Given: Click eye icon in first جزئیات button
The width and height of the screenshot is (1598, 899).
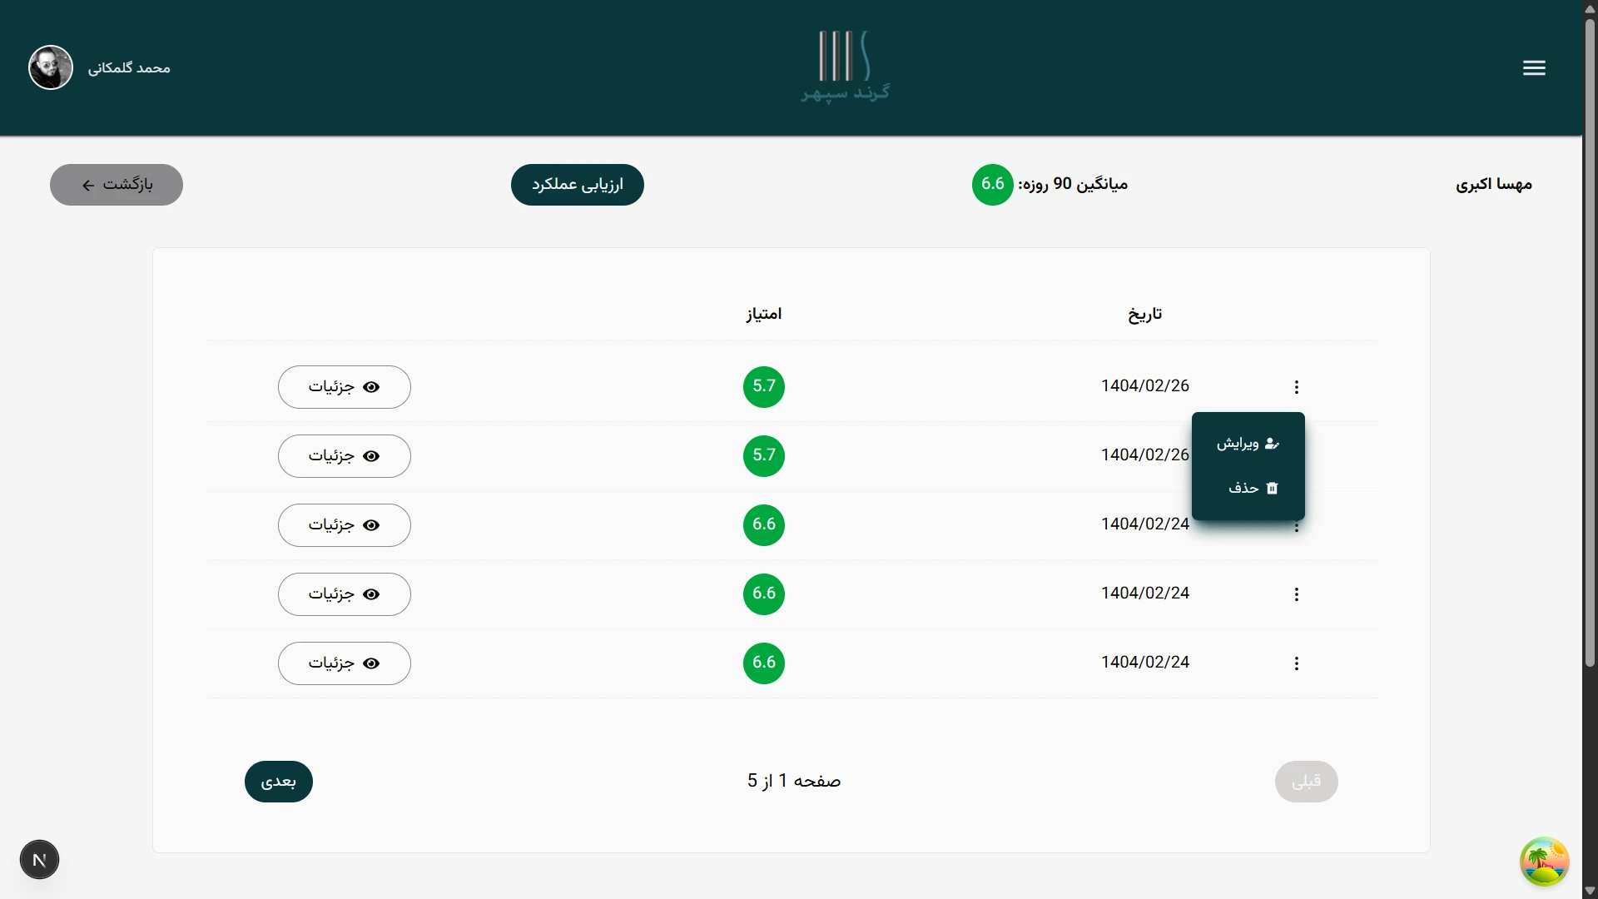Looking at the screenshot, I should click(x=372, y=387).
